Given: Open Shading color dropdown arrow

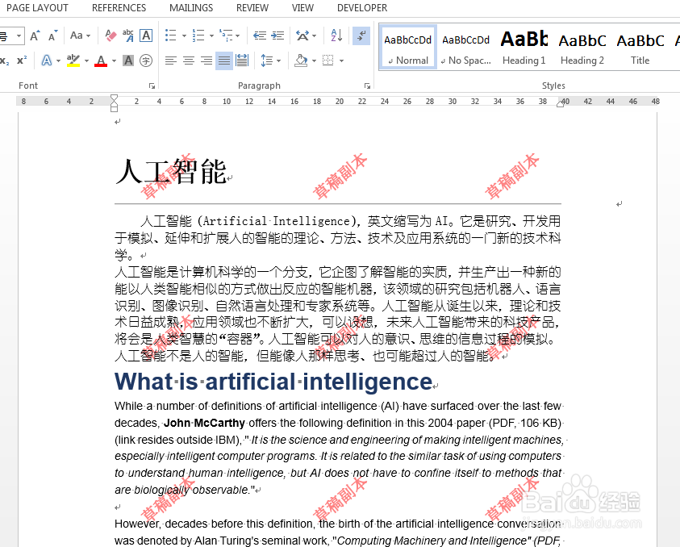Looking at the screenshot, I should (314, 61).
